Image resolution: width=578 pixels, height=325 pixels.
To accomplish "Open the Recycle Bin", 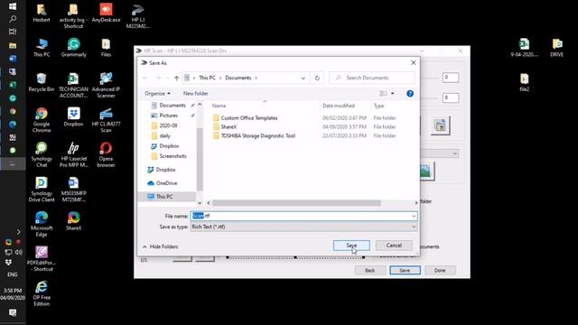I will tap(42, 82).
